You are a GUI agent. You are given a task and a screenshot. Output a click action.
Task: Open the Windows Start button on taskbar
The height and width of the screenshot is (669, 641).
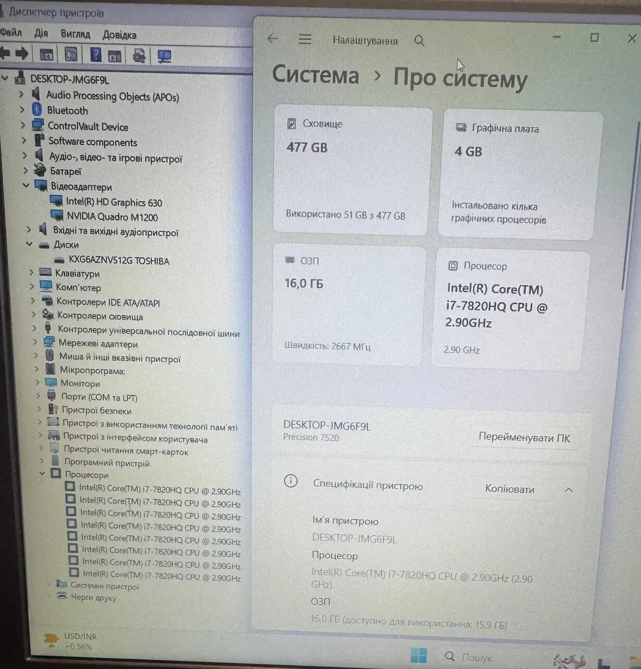pyautogui.click(x=418, y=656)
